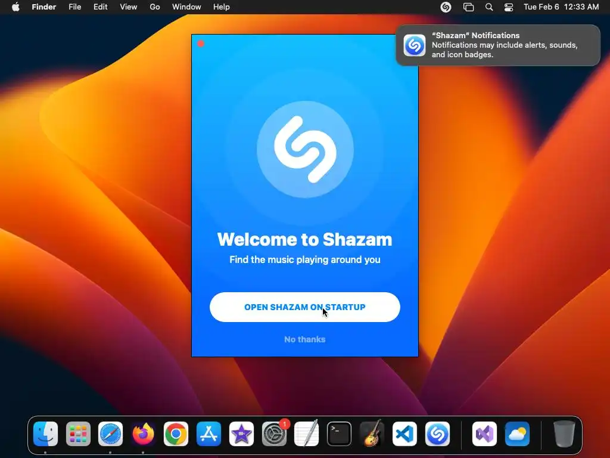610x458 pixels.
Task: Open the Shazam menu bar status icon
Action: tap(446, 7)
